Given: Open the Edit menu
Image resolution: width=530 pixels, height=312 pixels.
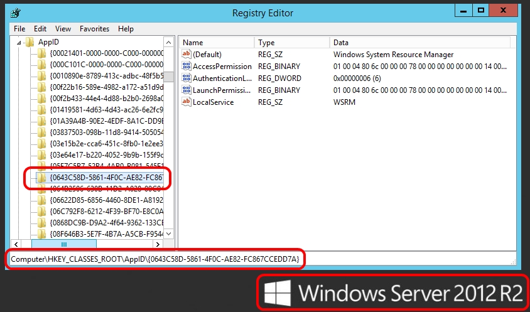Looking at the screenshot, I should point(40,29).
